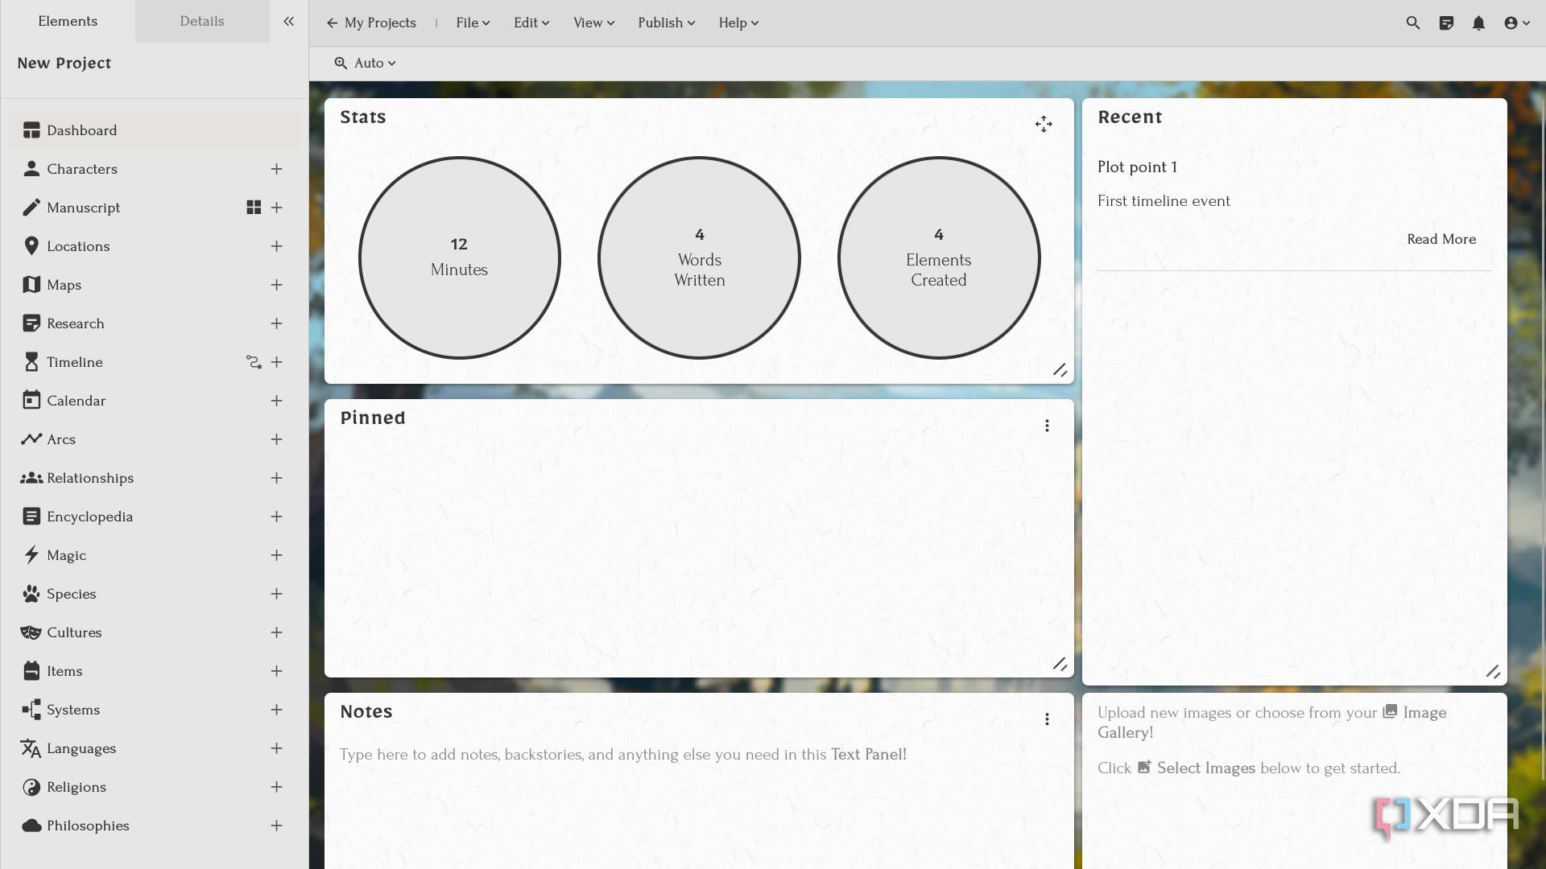Switch to the Details tab

(x=202, y=21)
